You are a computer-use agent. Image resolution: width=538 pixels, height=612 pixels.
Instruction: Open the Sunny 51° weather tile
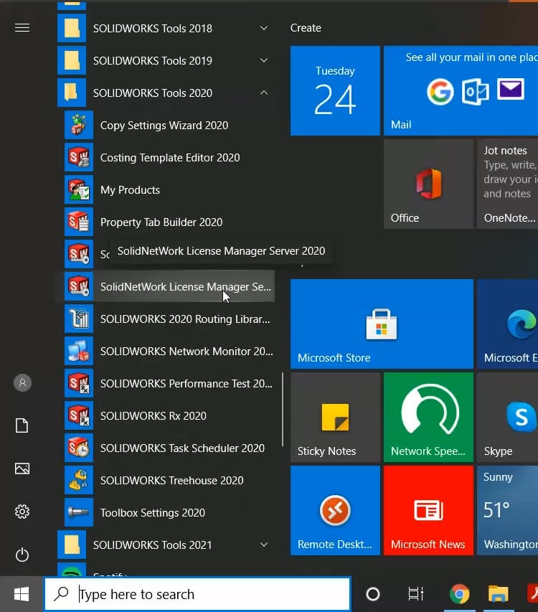tap(507, 511)
